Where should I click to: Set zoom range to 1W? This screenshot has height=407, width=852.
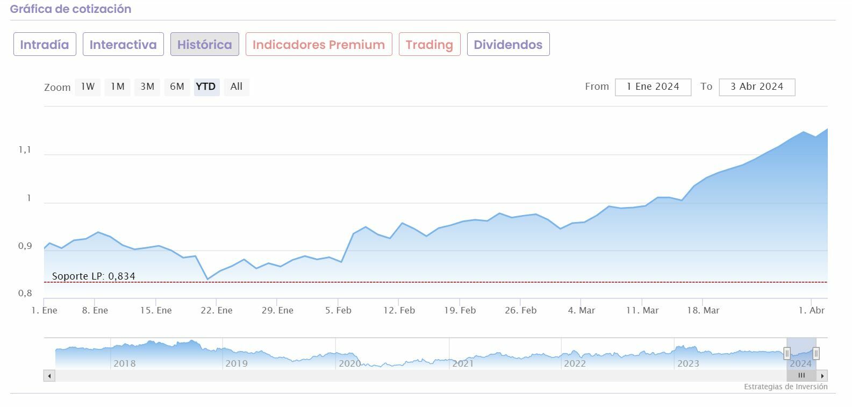pyautogui.click(x=88, y=87)
